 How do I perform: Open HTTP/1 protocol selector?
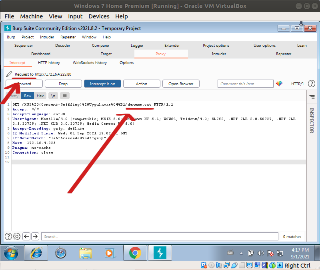tap(298, 84)
